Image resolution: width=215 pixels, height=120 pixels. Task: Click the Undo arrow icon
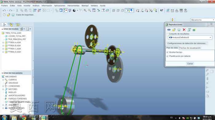tap(4, 10)
